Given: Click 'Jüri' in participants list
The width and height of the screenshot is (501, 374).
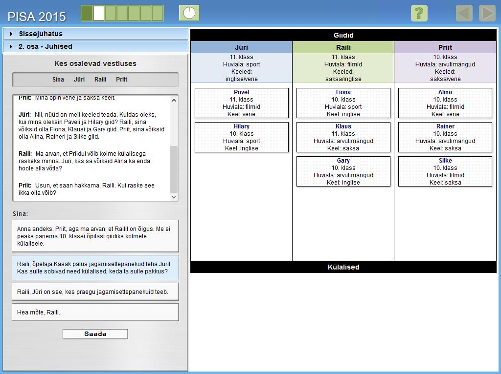Looking at the screenshot, I should click(79, 80).
